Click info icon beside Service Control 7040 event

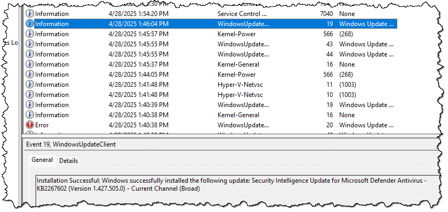click(x=30, y=14)
